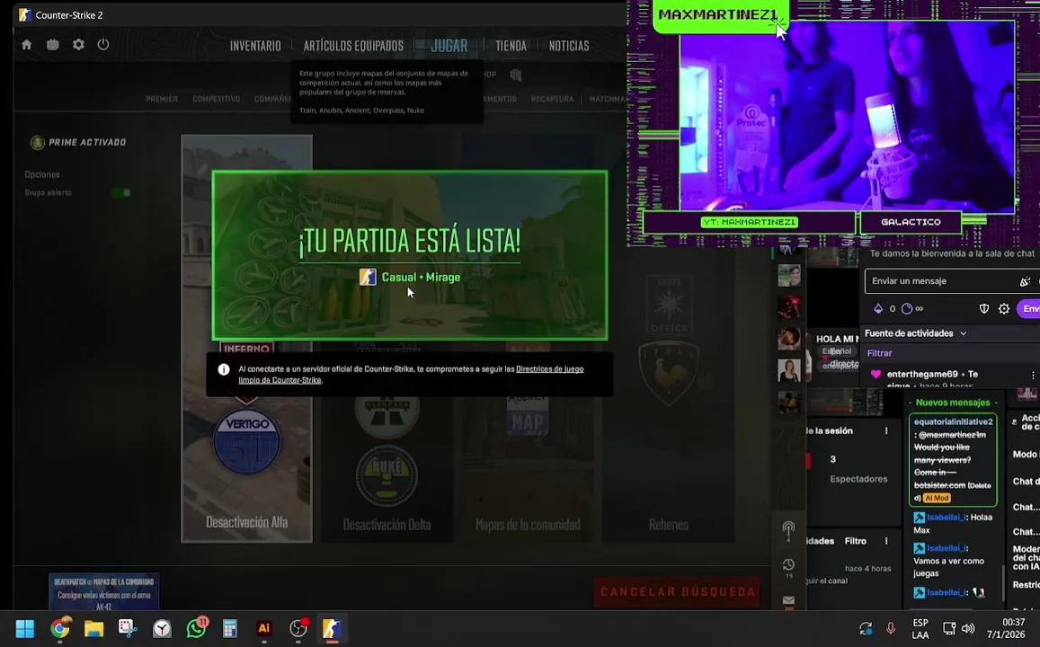The image size is (1040, 647).
Task: Select the Recaptura game mode tab
Action: 552,99
